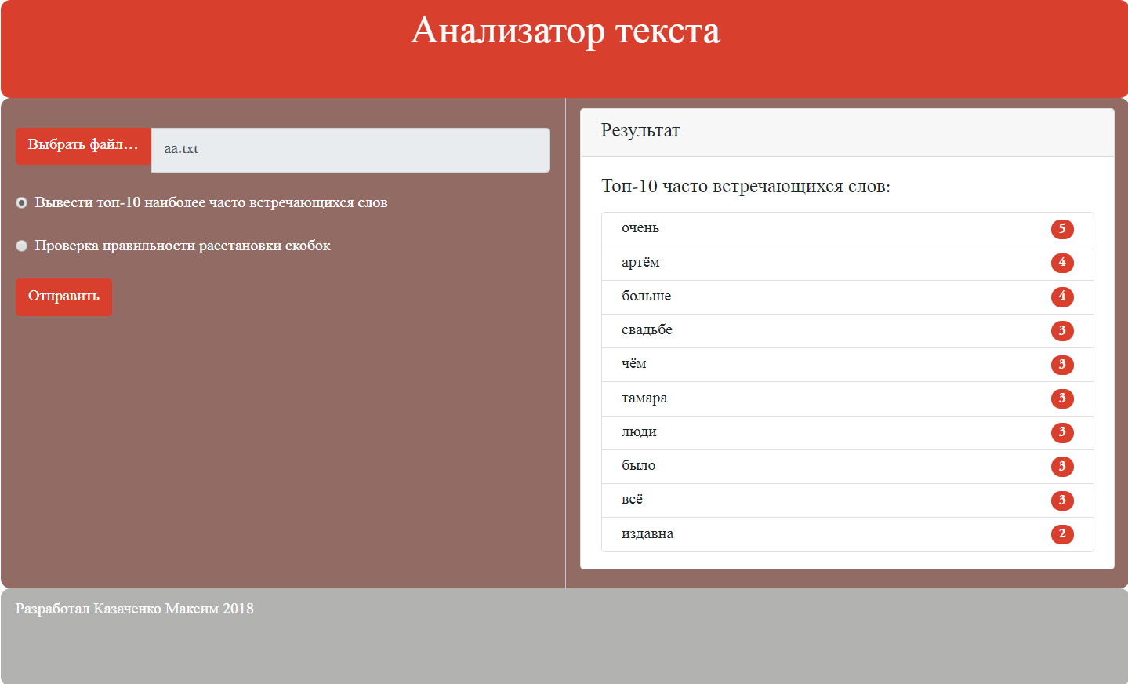Click the count badge next to «было»

[x=1062, y=466]
